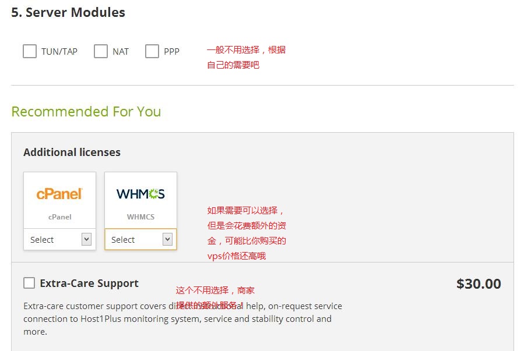Screen dimensions: 524x351
Task: Click the cPanel logo image
Action: click(59, 194)
